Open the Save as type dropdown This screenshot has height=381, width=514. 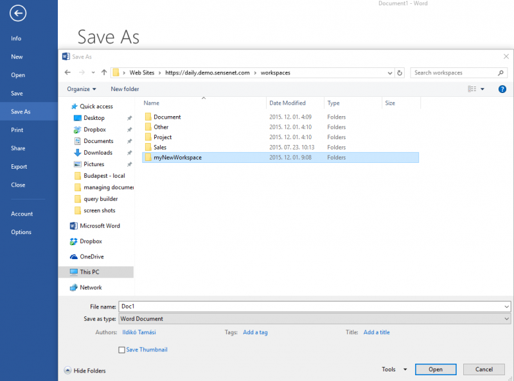[x=506, y=319]
